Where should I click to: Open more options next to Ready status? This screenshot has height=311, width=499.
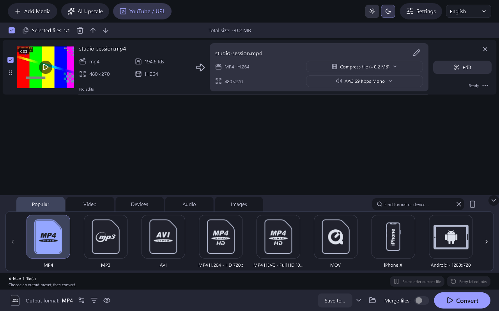point(485,86)
